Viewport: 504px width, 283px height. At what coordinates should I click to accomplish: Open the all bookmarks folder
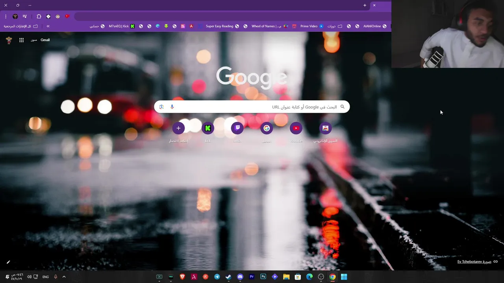(21, 26)
